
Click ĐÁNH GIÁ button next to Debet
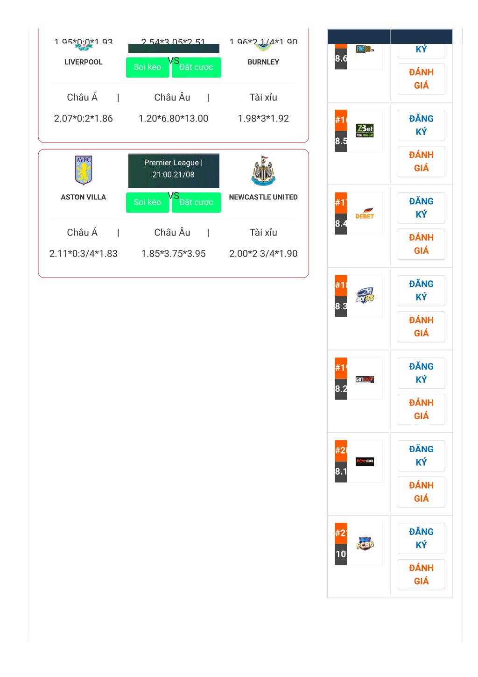(x=421, y=244)
